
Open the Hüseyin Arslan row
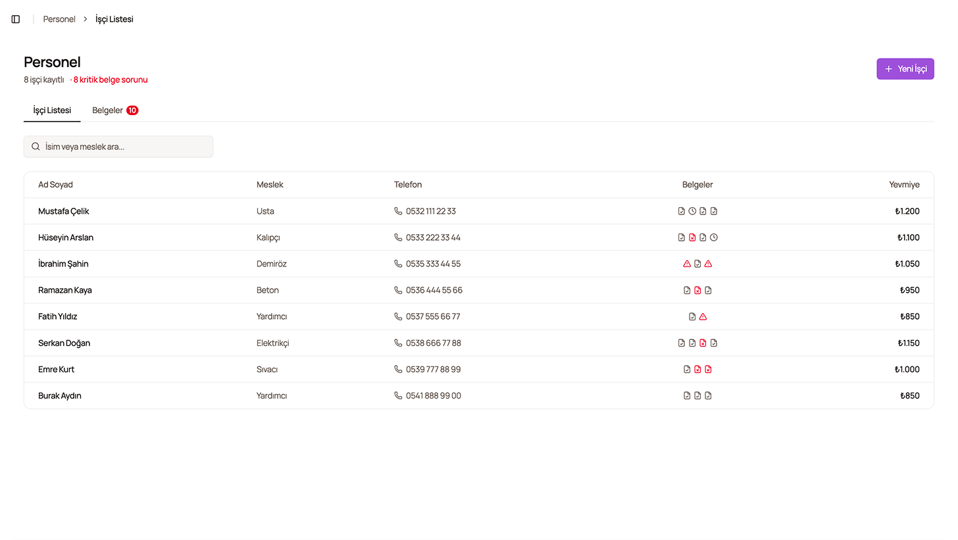point(479,237)
